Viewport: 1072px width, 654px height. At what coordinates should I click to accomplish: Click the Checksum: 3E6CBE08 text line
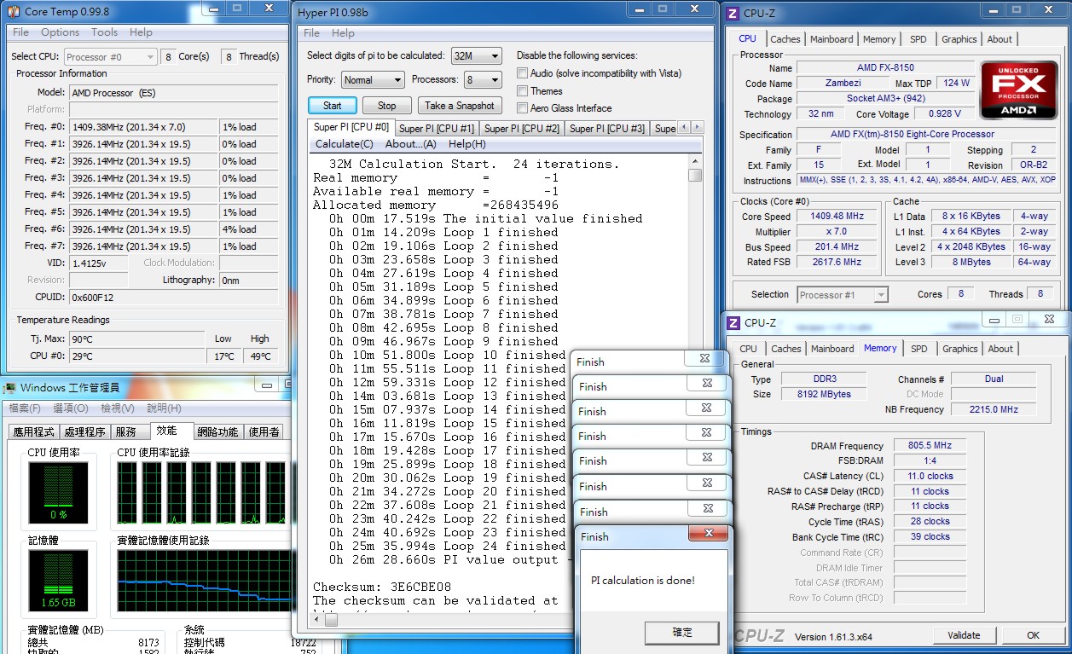point(382,587)
